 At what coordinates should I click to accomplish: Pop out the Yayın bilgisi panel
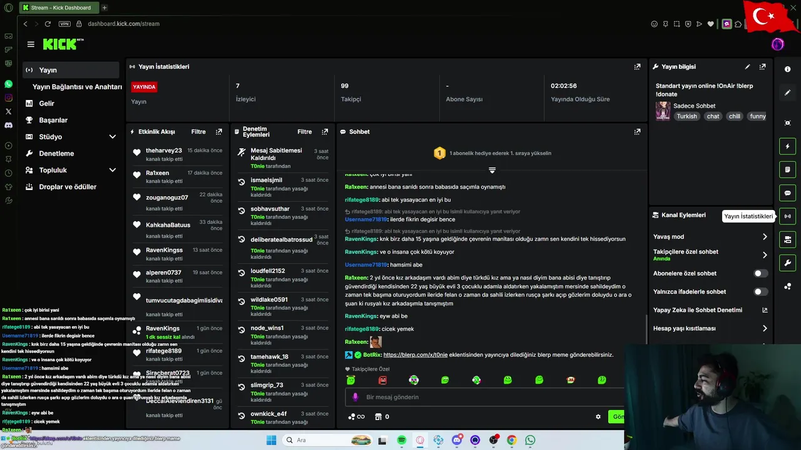click(762, 67)
